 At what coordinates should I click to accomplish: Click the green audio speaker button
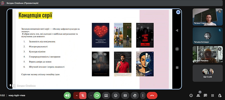coord(67,95)
